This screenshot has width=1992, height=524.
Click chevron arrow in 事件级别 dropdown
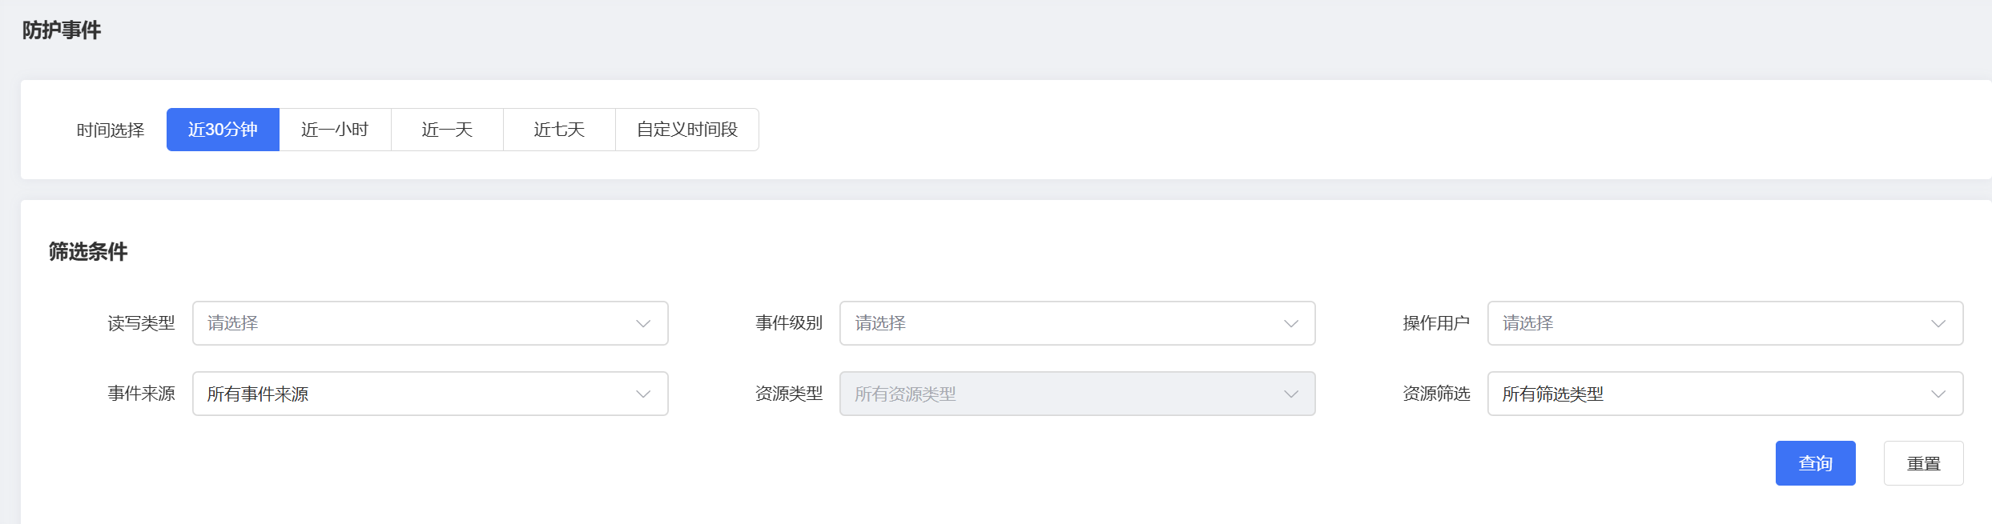click(1290, 323)
